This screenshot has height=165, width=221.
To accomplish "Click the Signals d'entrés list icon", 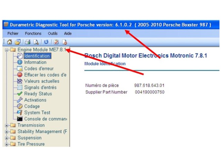I will [x=20, y=87].
